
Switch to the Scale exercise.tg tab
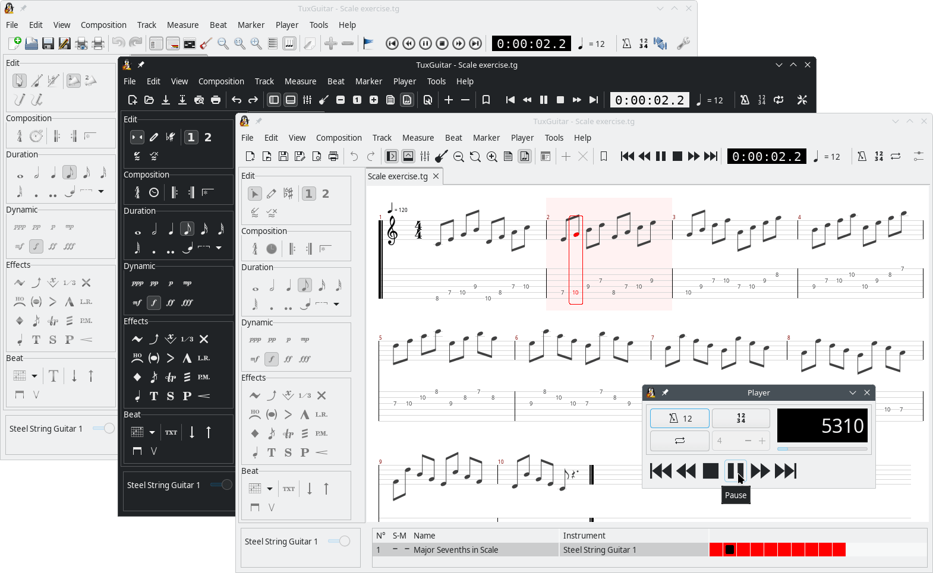398,176
